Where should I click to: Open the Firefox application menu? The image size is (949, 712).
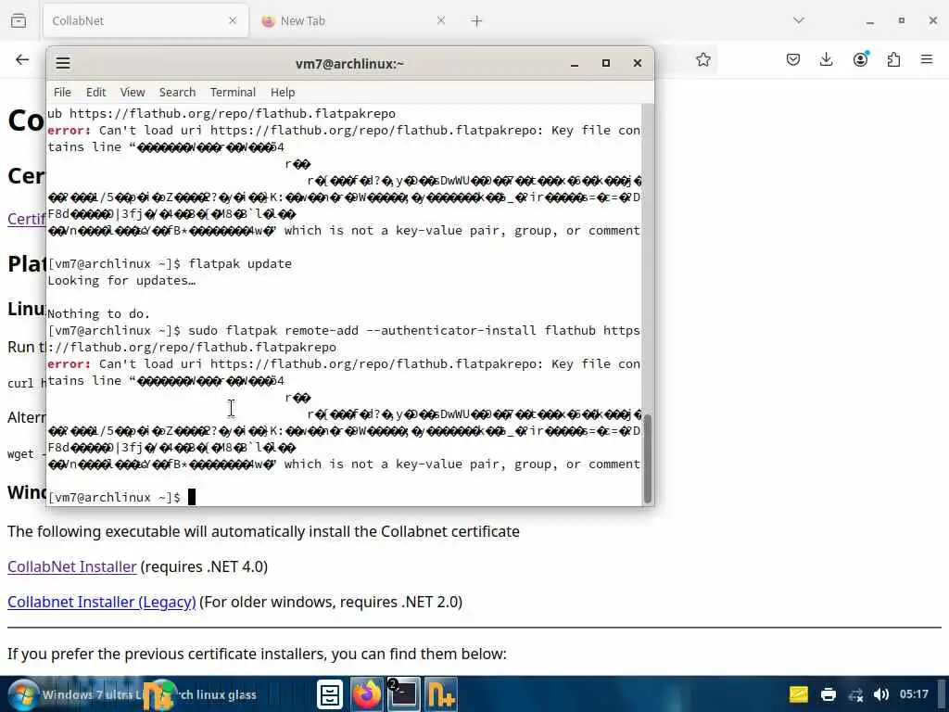[927, 59]
